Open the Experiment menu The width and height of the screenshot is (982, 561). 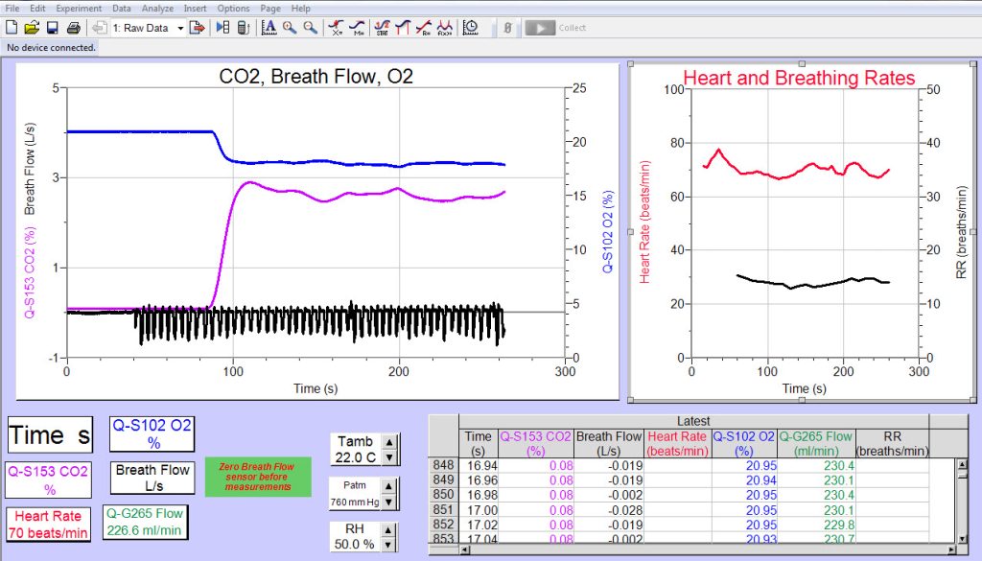(x=78, y=8)
